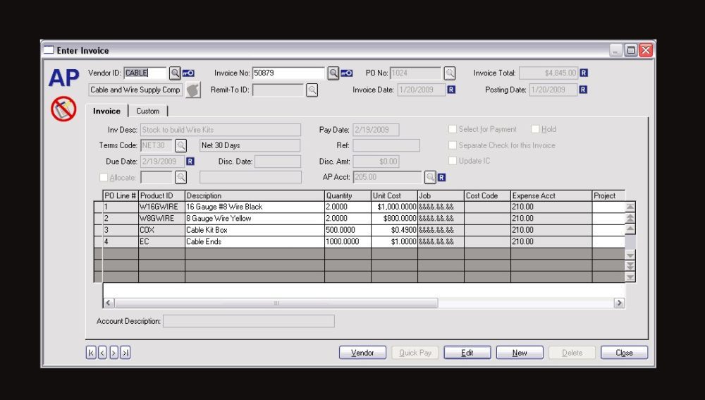Open the Invoice No lookup magnifier
Image resolution: width=705 pixels, height=400 pixels.
(333, 73)
